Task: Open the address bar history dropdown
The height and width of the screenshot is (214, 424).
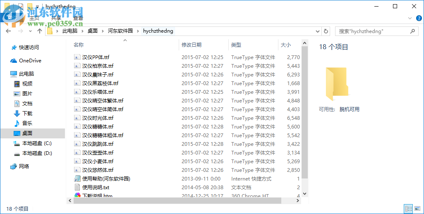Action: click(x=318, y=31)
